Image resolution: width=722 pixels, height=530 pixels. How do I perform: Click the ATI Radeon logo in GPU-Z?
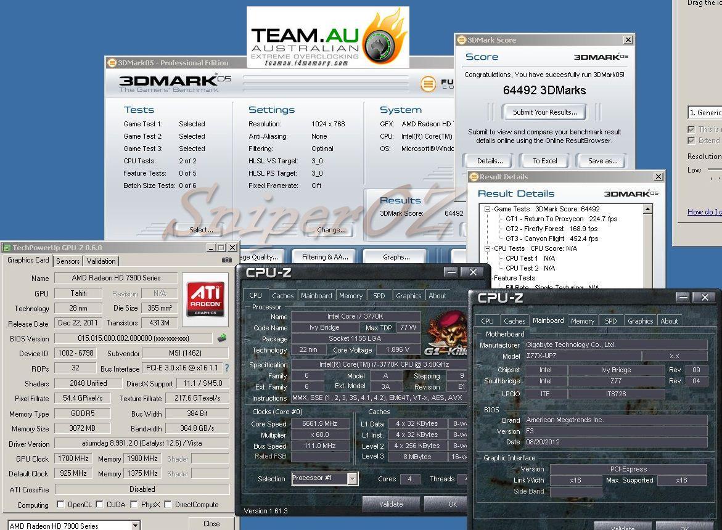coord(205,299)
